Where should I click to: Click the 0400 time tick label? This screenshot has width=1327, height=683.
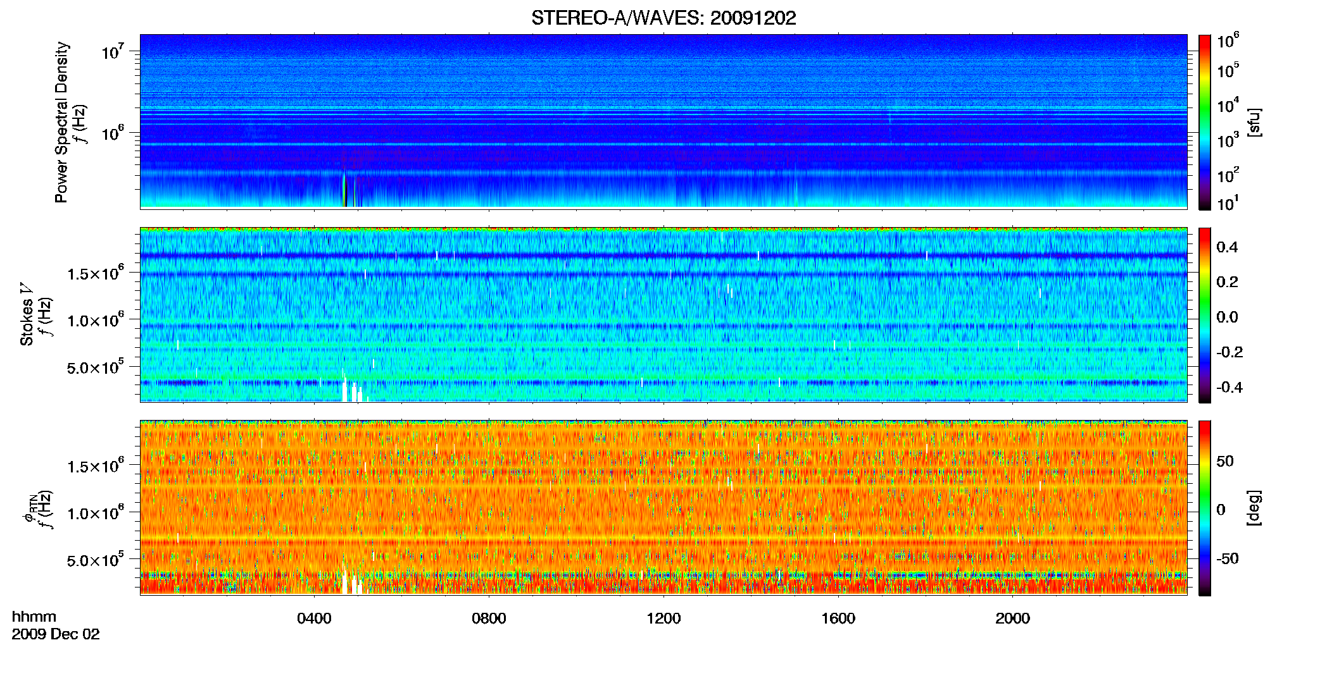(314, 618)
